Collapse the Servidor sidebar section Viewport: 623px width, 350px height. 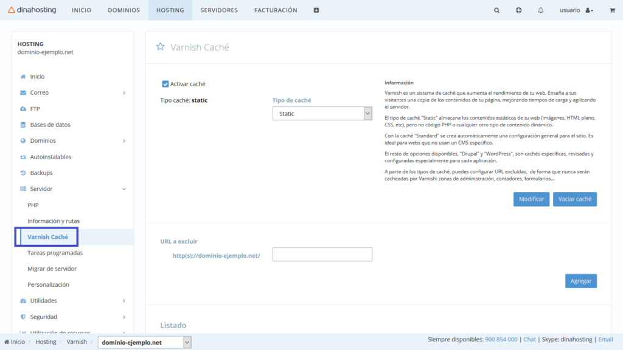(73, 189)
